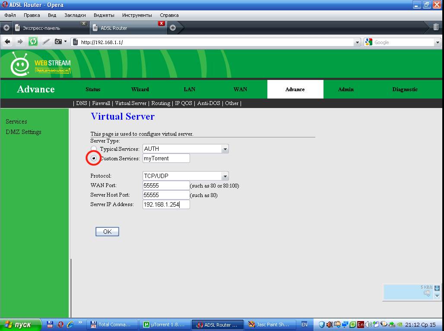Switch to the WAN navigation tab

(x=240, y=89)
